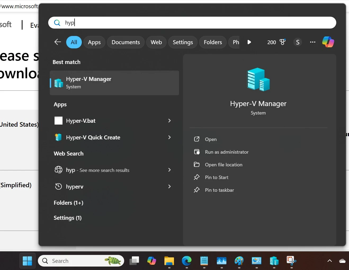
Task: Switch to the Apps filter tab
Action: pos(94,42)
